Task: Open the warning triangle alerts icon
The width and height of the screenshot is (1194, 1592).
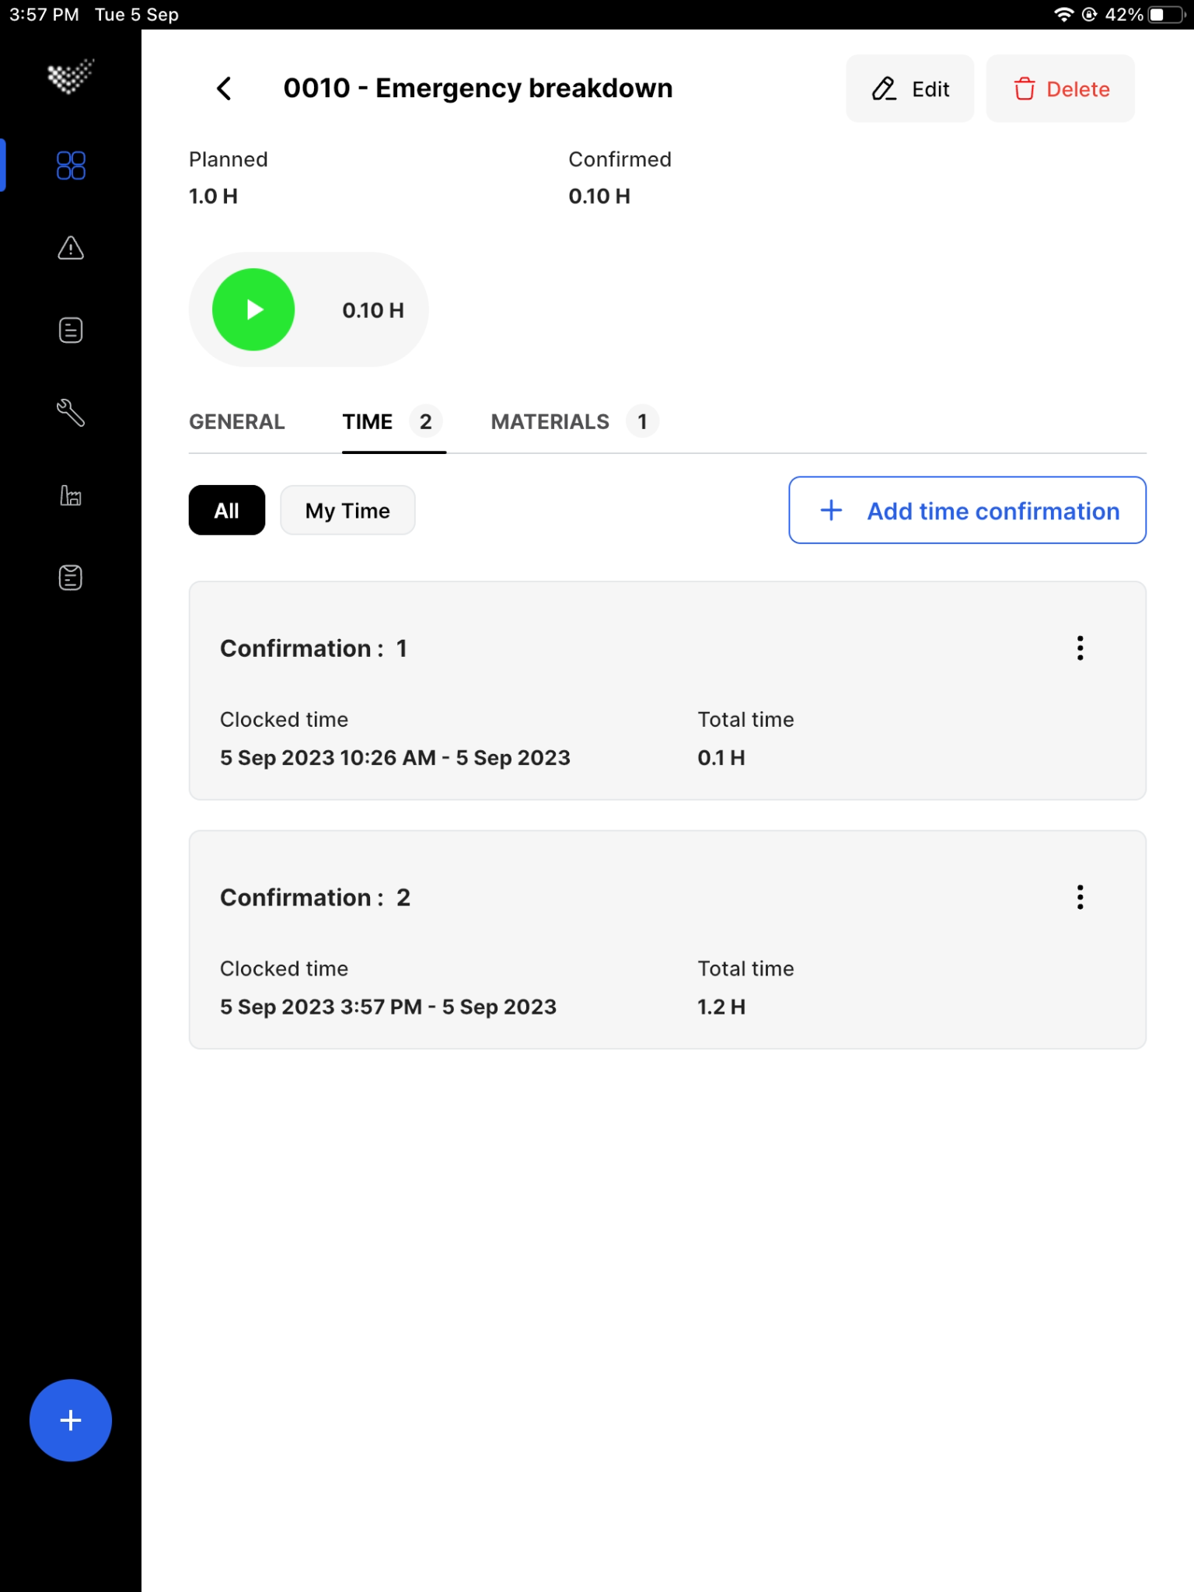Action: 71,248
